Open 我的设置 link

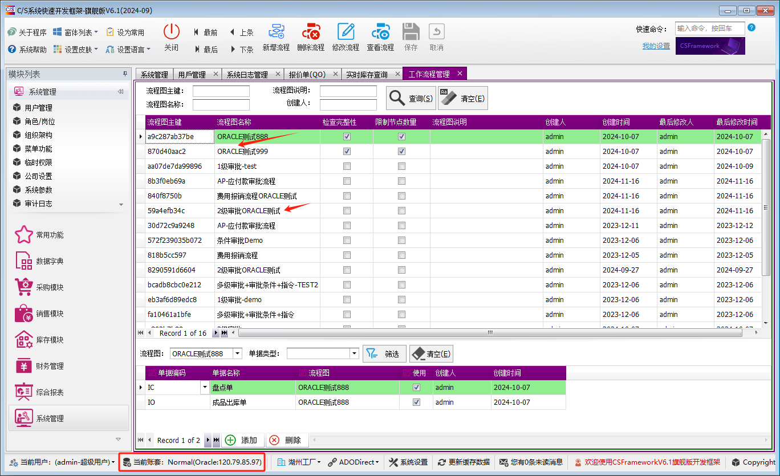[x=656, y=46]
